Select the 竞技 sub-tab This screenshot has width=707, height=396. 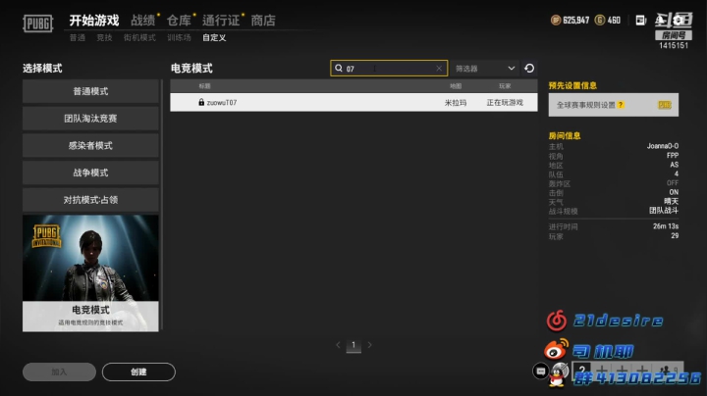(x=104, y=38)
